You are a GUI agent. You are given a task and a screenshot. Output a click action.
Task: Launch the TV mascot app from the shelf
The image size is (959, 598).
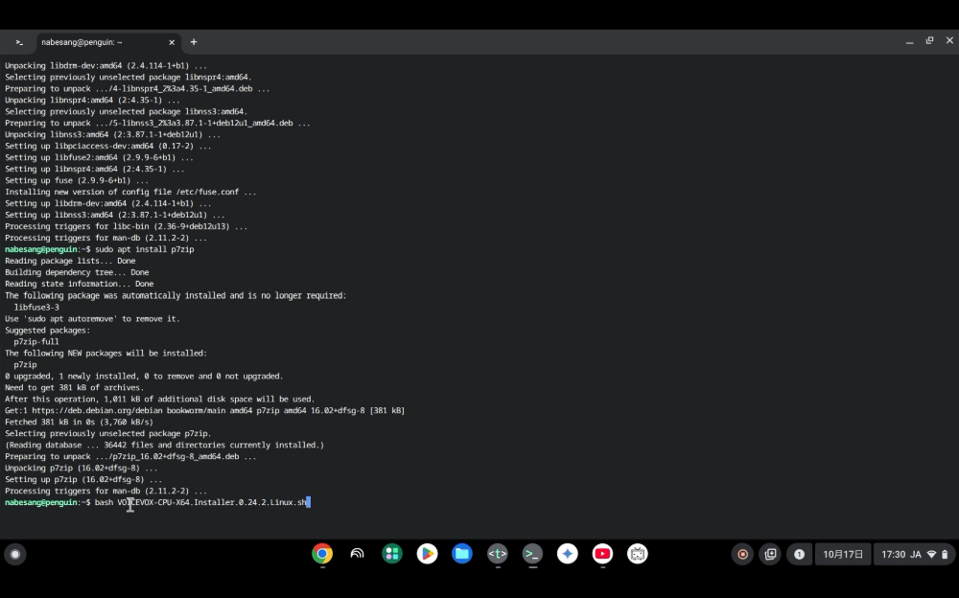[637, 554]
